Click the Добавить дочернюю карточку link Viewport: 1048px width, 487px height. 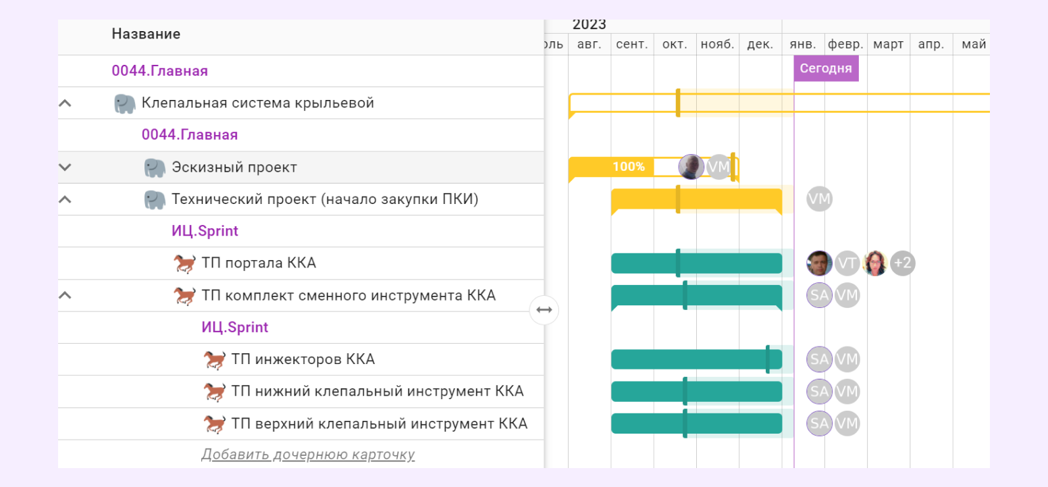point(308,455)
